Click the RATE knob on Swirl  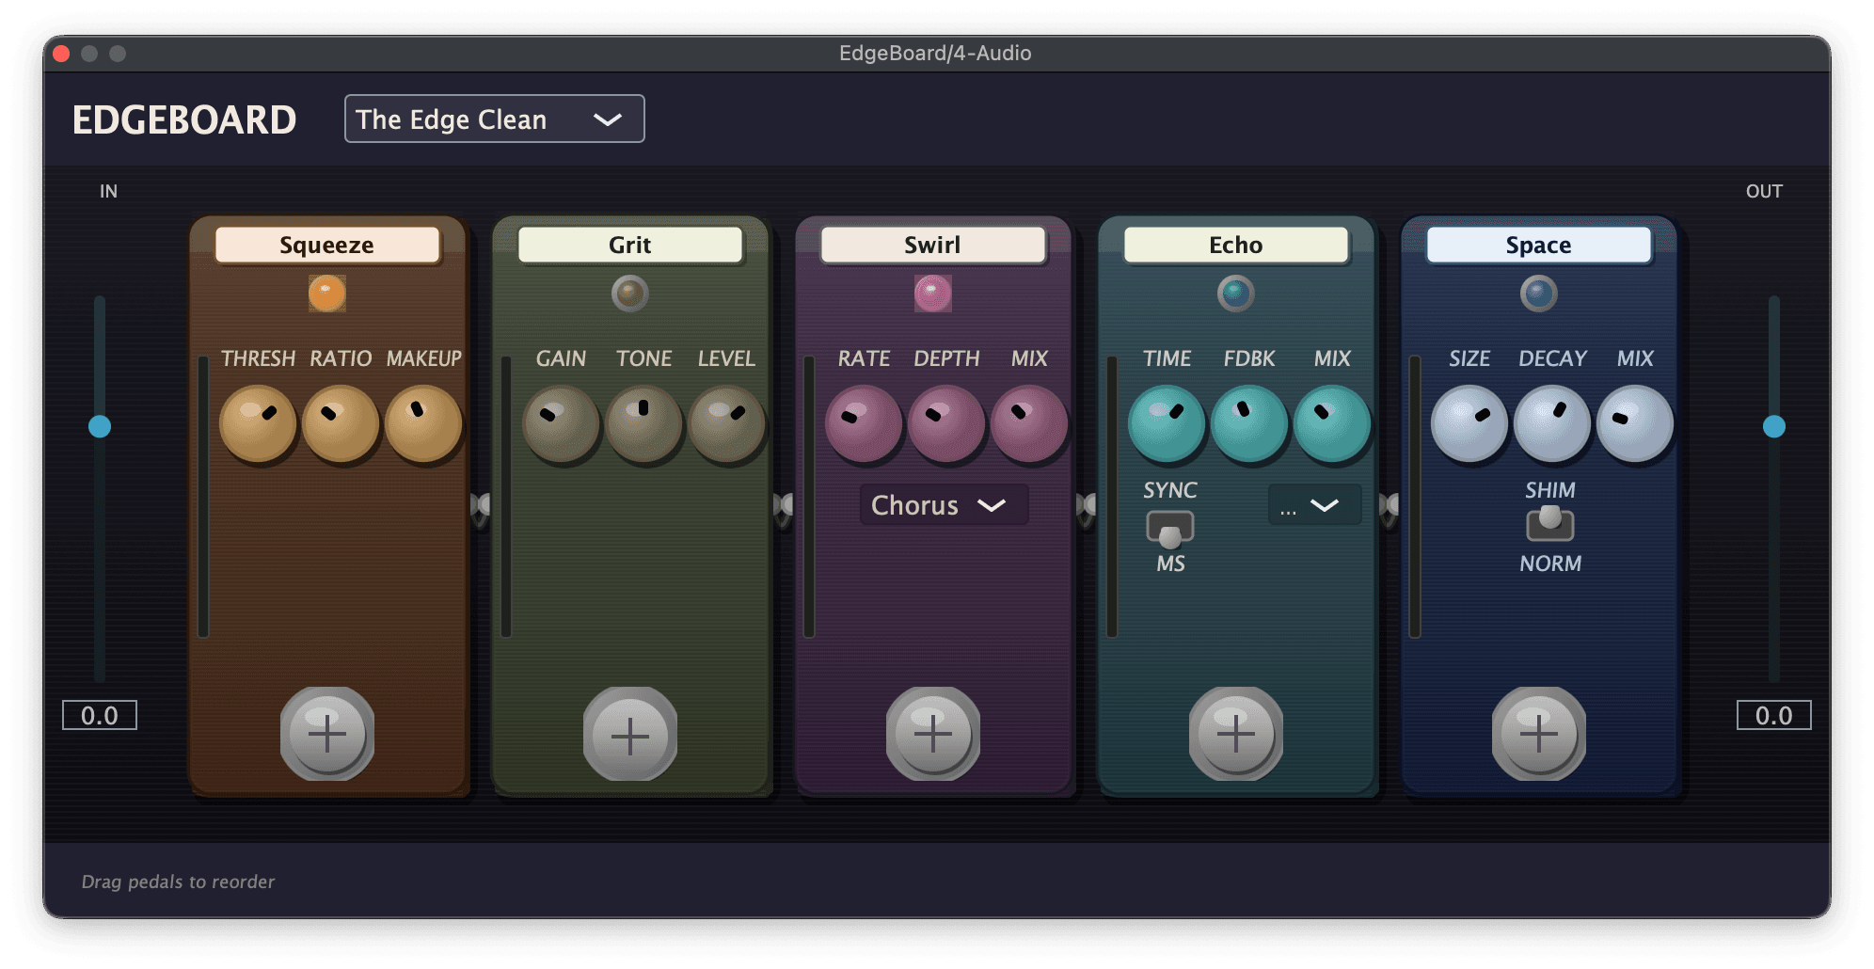864,424
